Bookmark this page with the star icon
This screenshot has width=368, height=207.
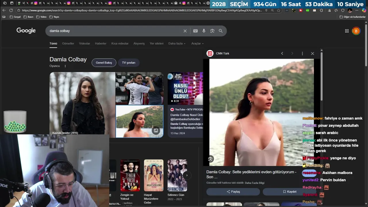coord(279,10)
